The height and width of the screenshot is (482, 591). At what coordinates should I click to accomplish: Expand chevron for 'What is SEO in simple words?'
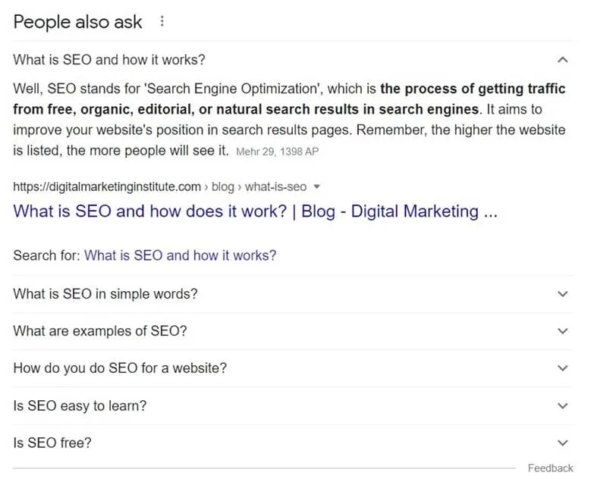[562, 294]
